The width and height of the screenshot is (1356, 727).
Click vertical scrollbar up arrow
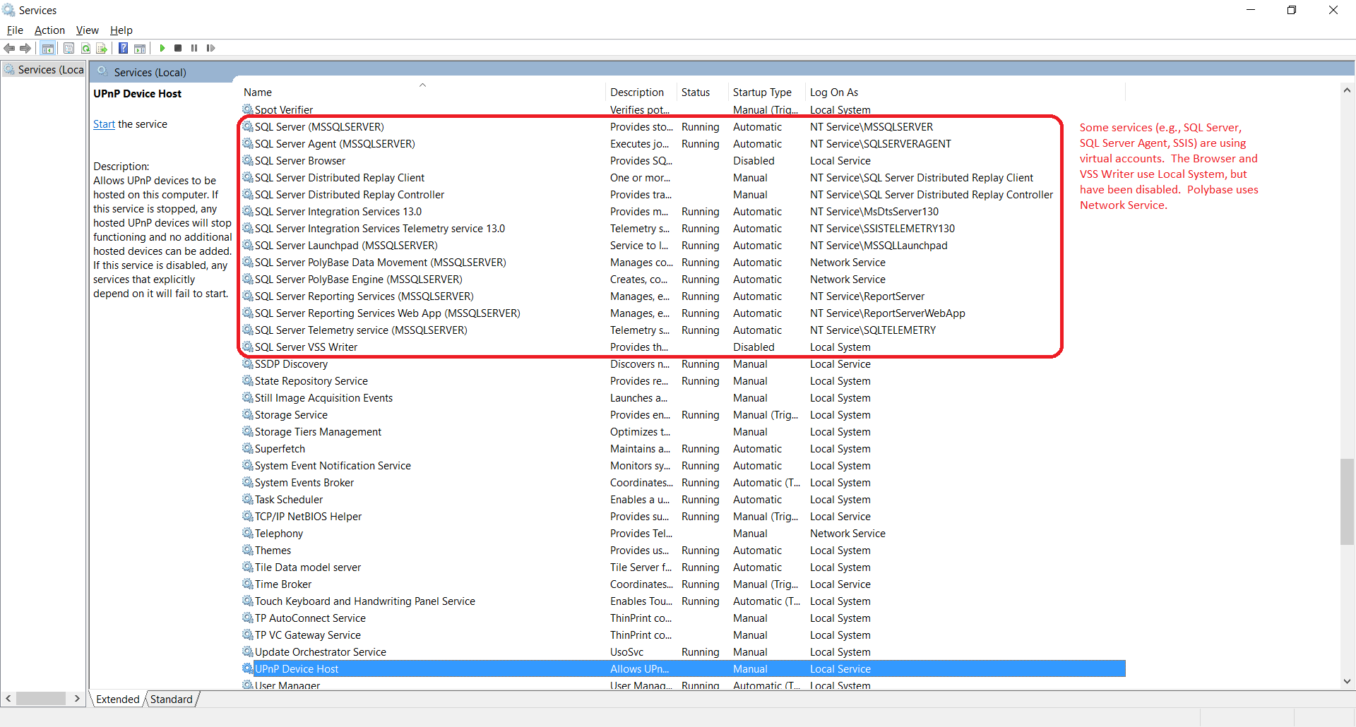[x=1347, y=90]
